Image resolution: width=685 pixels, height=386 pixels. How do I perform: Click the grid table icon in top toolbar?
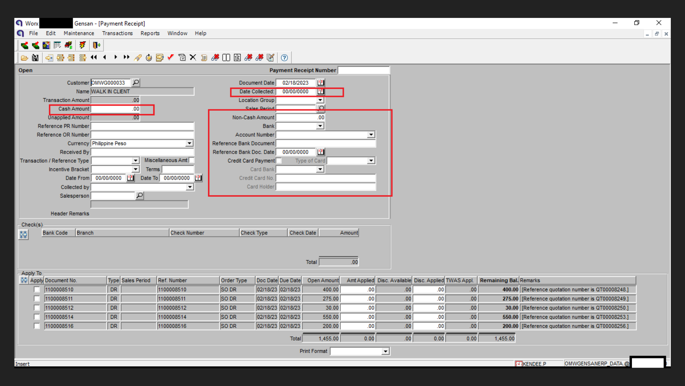pyautogui.click(x=57, y=45)
